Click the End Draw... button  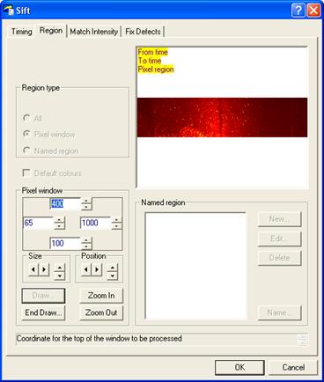click(43, 312)
